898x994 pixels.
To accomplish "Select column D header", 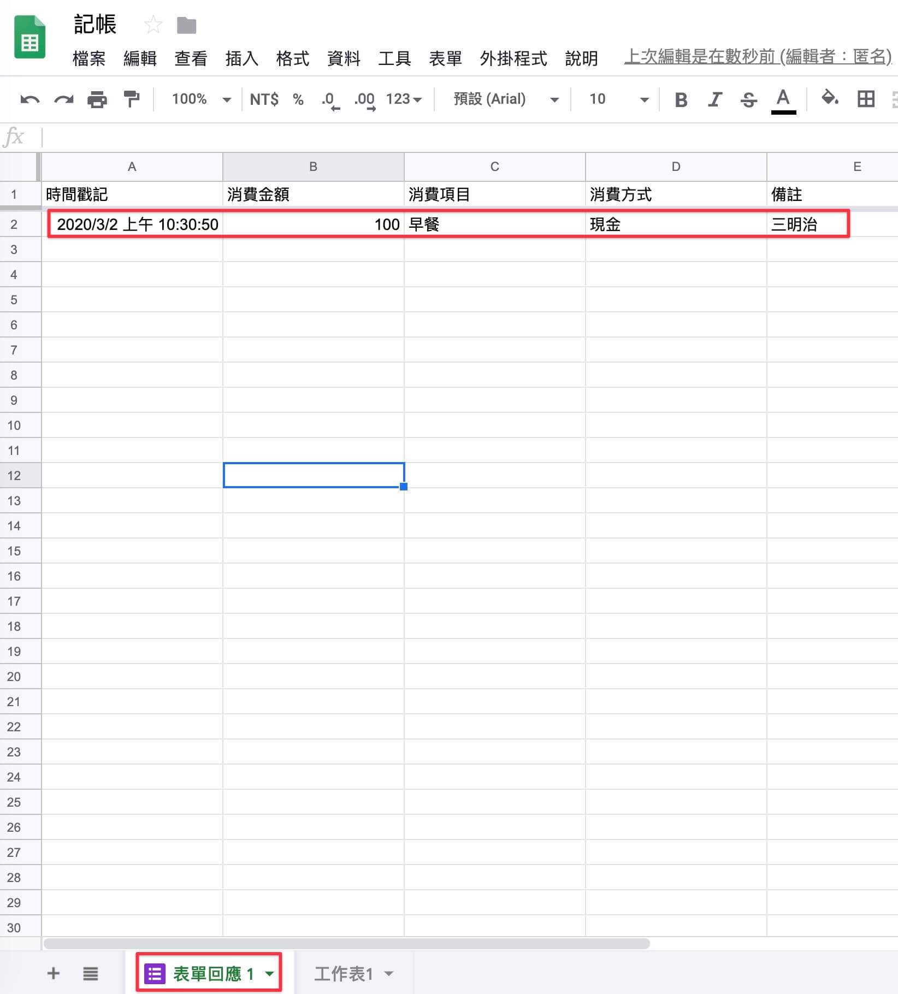I will [676, 167].
